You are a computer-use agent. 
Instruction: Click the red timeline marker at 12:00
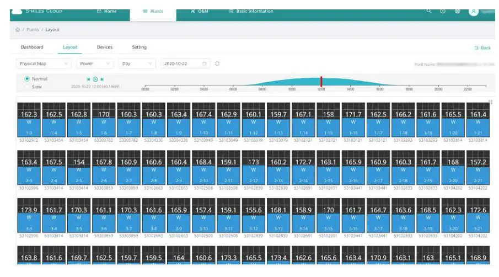pyautogui.click(x=321, y=82)
